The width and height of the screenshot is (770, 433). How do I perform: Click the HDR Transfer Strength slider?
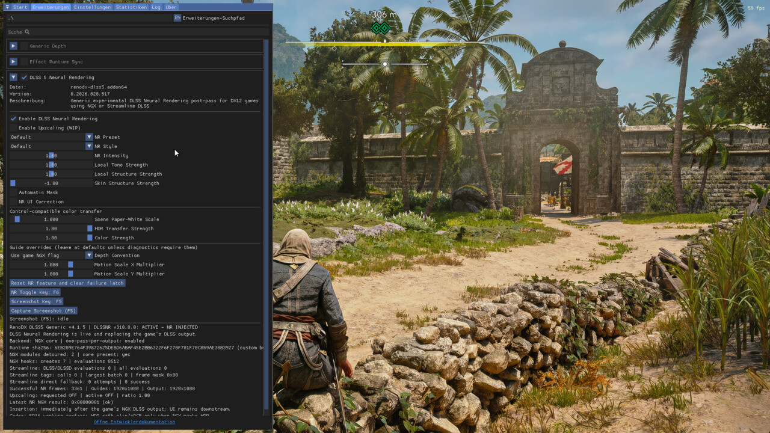point(51,229)
